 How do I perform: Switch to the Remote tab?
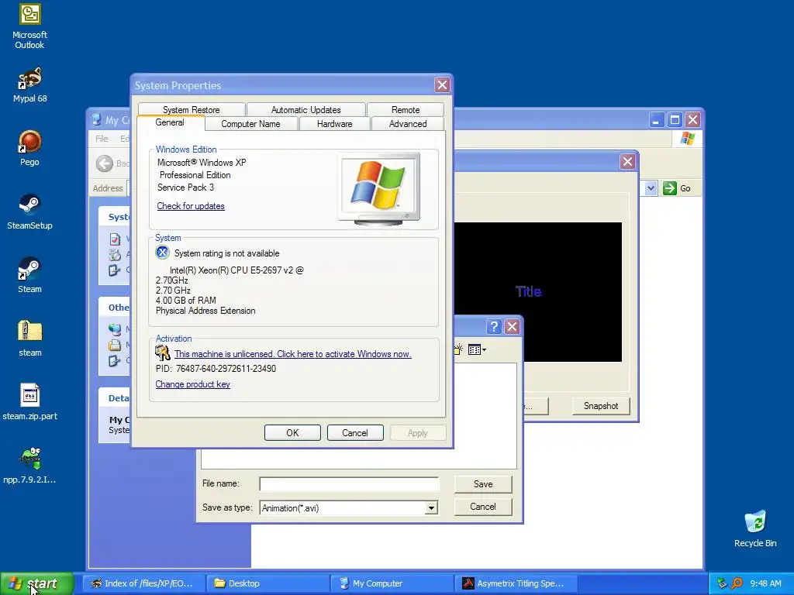[x=406, y=110]
